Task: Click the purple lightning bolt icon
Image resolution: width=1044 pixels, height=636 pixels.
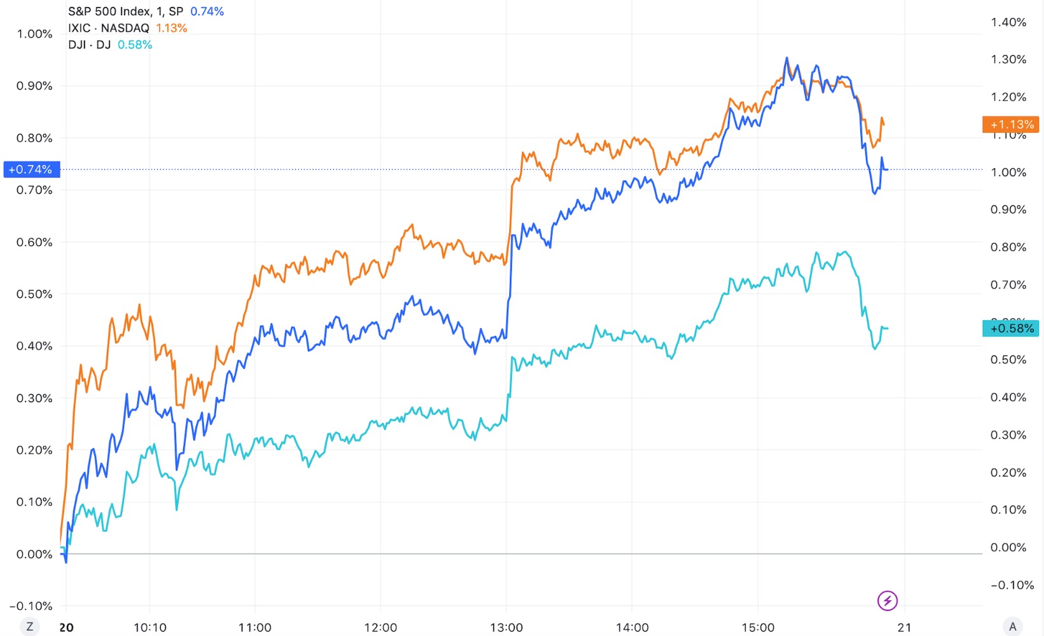Action: (887, 600)
